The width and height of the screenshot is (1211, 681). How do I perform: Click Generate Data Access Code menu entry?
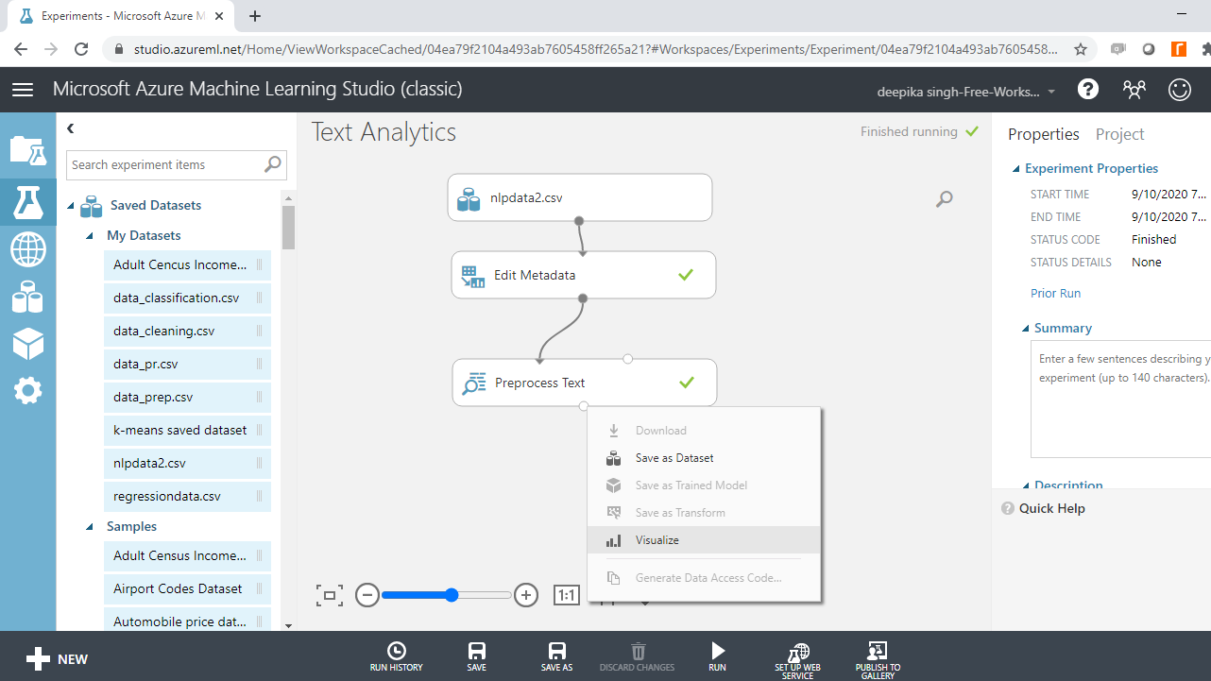[x=704, y=577]
